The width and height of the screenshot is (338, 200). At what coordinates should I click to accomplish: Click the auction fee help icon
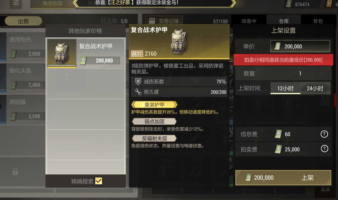point(325,149)
